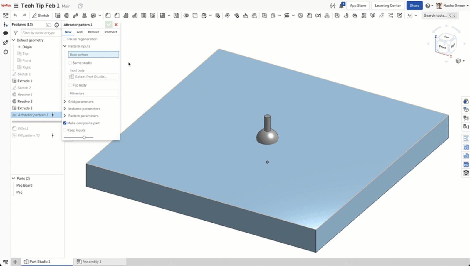Open the comments speech bubble icon
Image resolution: width=470 pixels, height=266 pixels.
tap(5, 33)
